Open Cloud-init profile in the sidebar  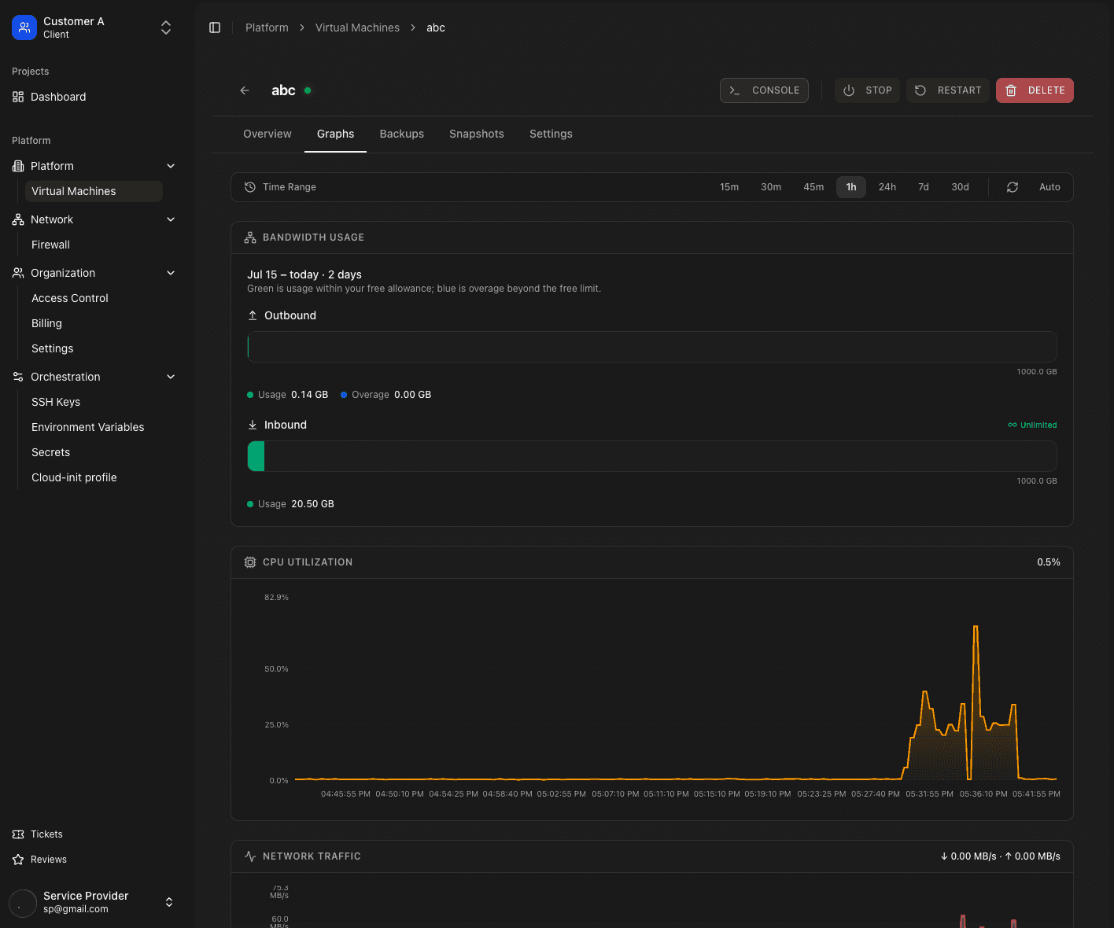click(x=94, y=477)
